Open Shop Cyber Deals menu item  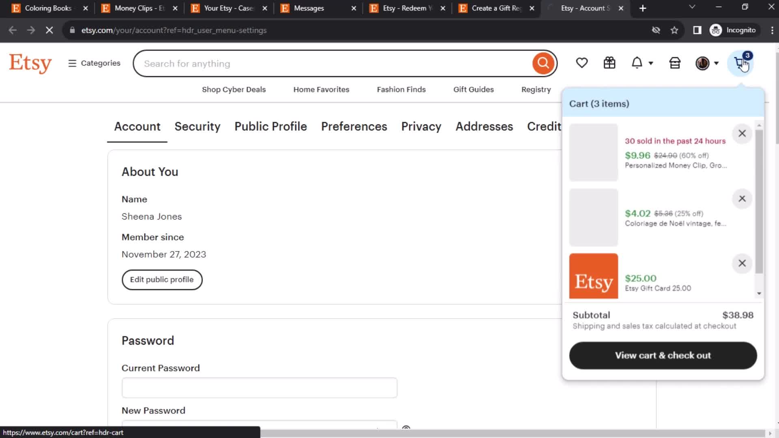[234, 89]
